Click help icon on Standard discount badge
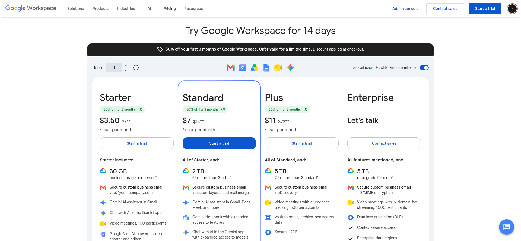 [x=223, y=110]
